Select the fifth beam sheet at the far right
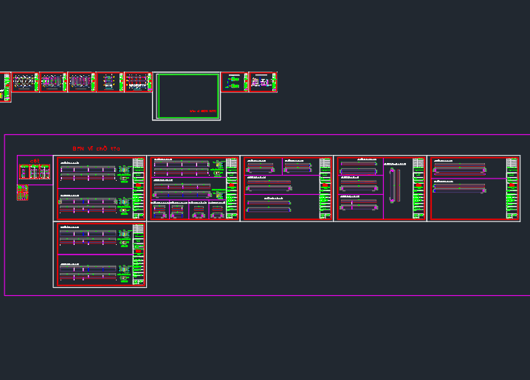This screenshot has width=530, height=380. [x=474, y=188]
